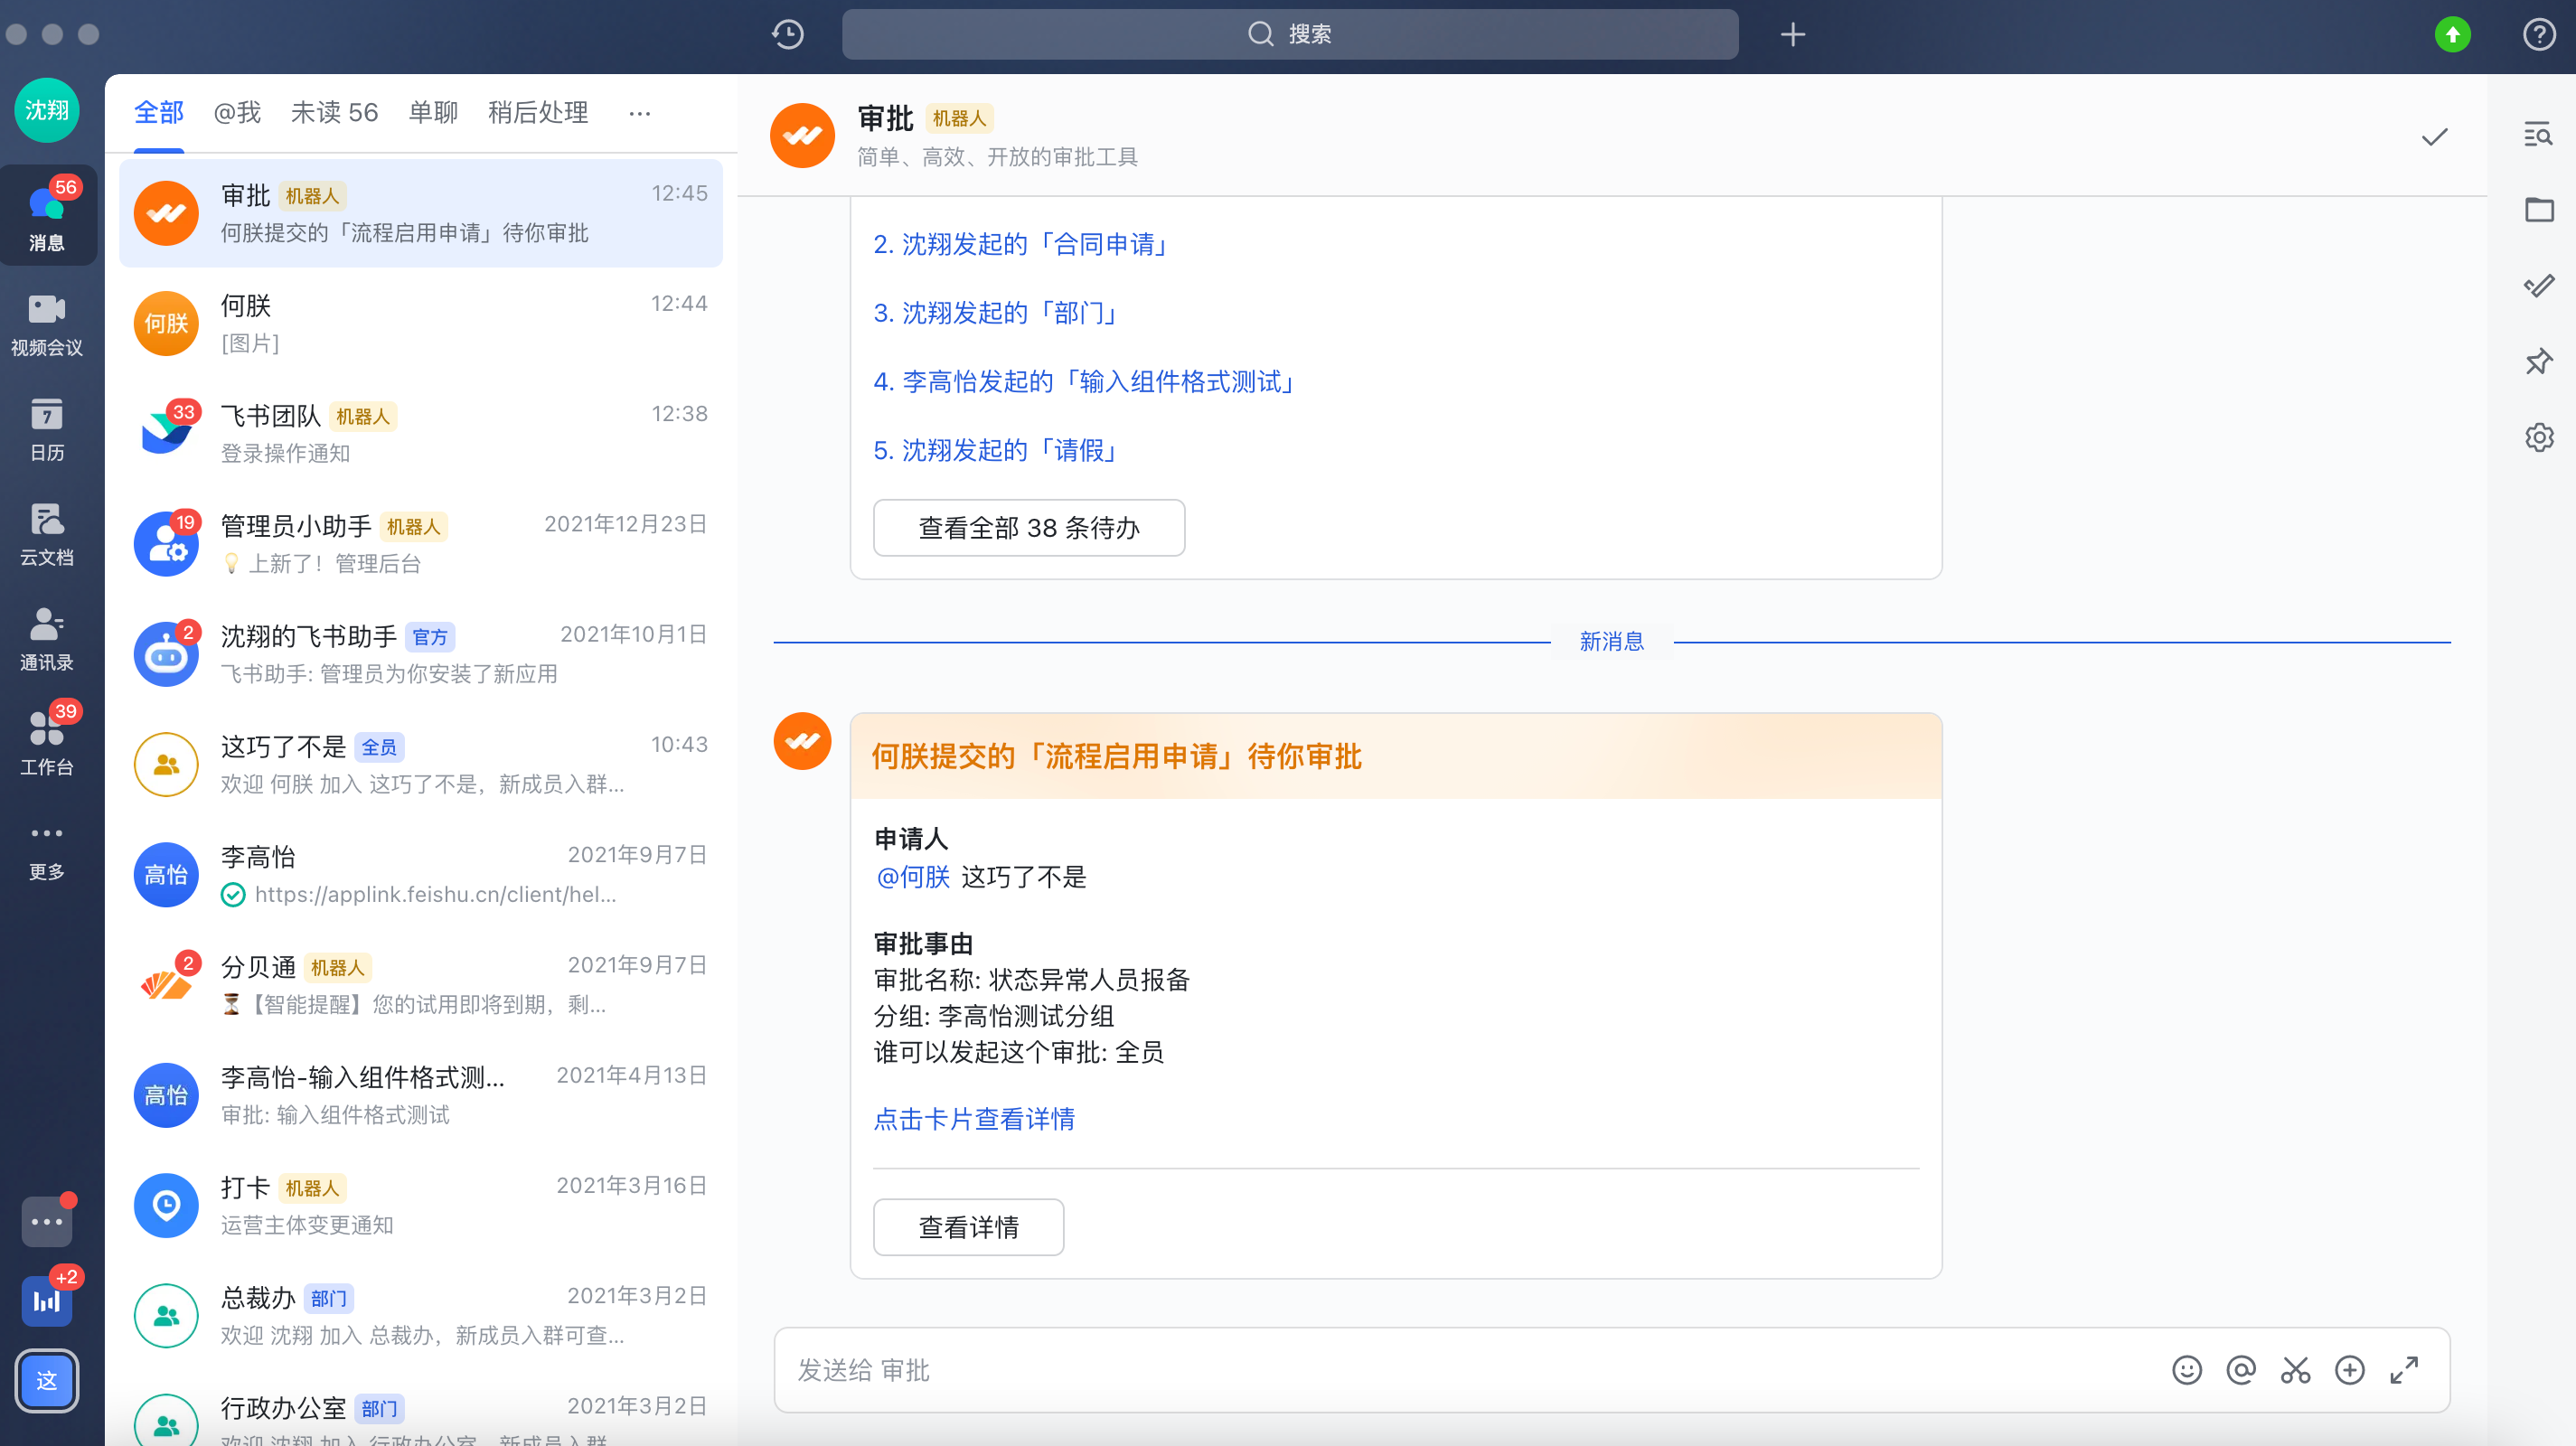
Task: Click the scissors screenshot icon
Action: [x=2295, y=1369]
